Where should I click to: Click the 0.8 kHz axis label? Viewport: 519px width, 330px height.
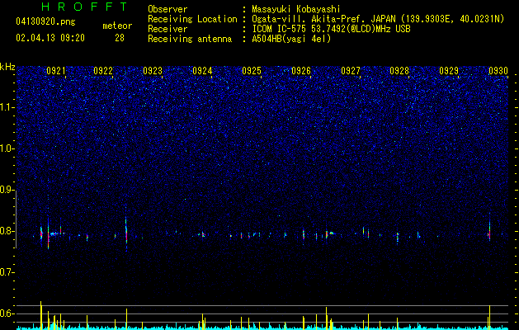pos(7,231)
